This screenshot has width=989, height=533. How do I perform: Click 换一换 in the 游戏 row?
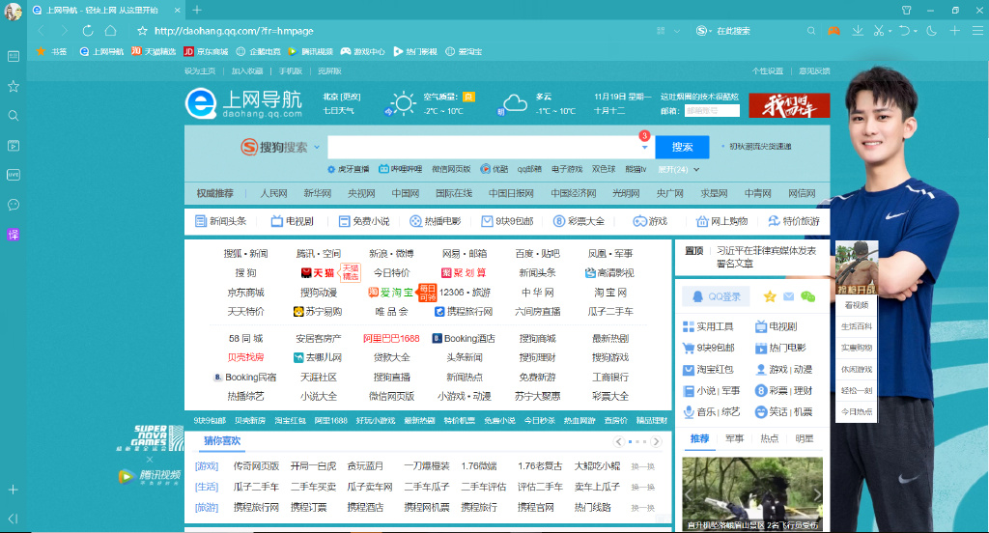[642, 466]
